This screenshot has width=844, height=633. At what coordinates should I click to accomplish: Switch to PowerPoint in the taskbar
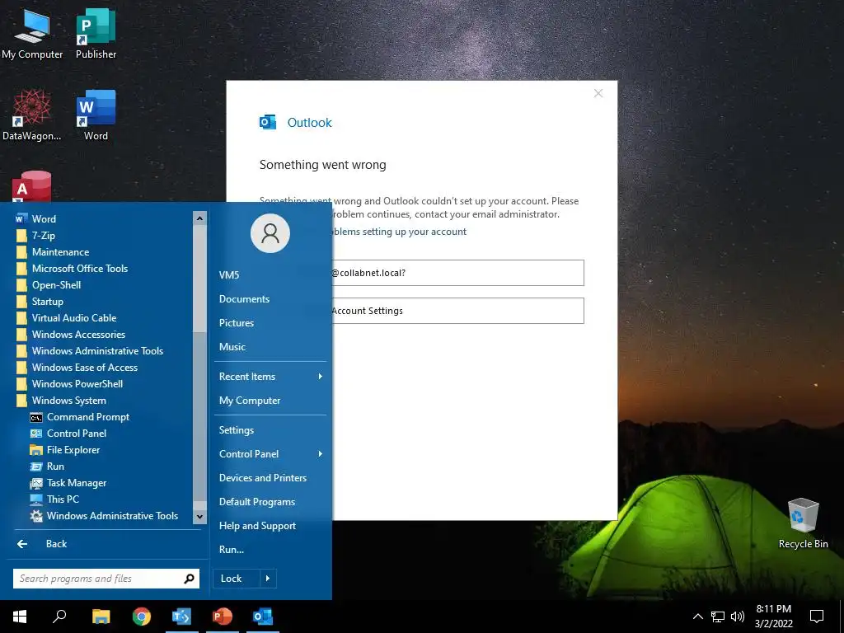[223, 617]
